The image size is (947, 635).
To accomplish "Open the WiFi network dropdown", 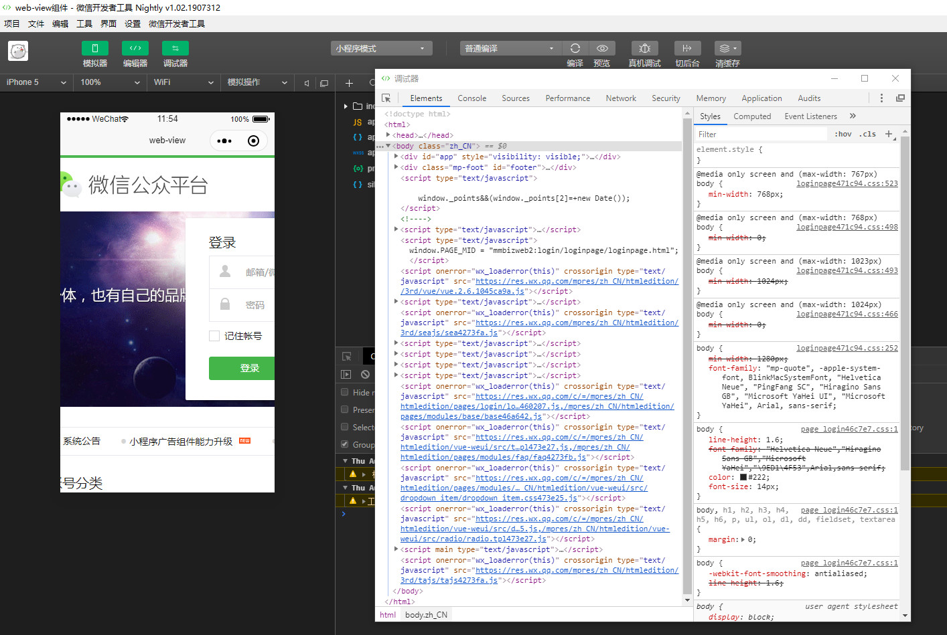I will pyautogui.click(x=184, y=82).
